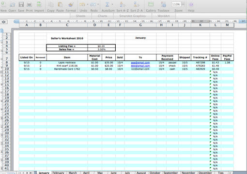Click the 'Lapis necklace' item cell
This screenshot has height=174, width=247.
point(67,62)
